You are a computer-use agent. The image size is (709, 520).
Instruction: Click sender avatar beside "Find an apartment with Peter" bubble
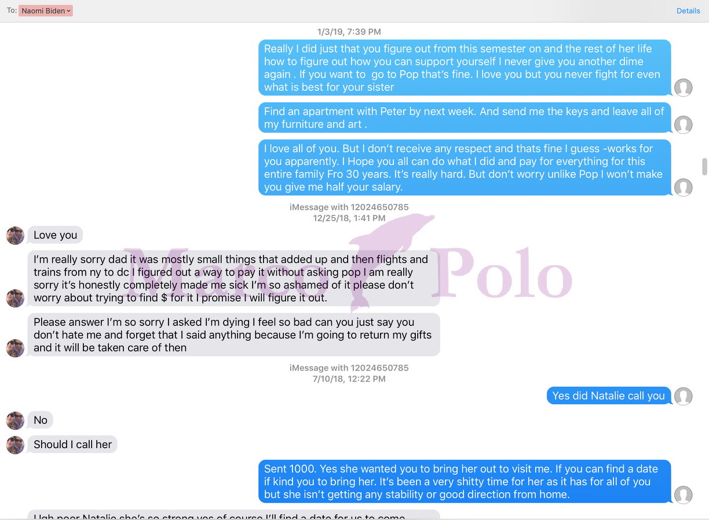click(684, 124)
